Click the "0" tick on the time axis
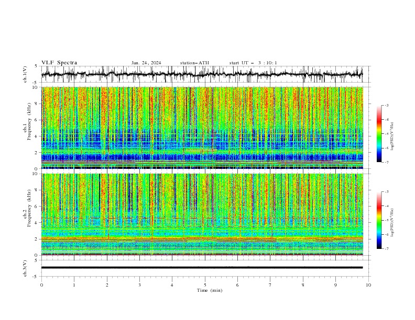Screen dimensions: 415x320 [41, 285]
